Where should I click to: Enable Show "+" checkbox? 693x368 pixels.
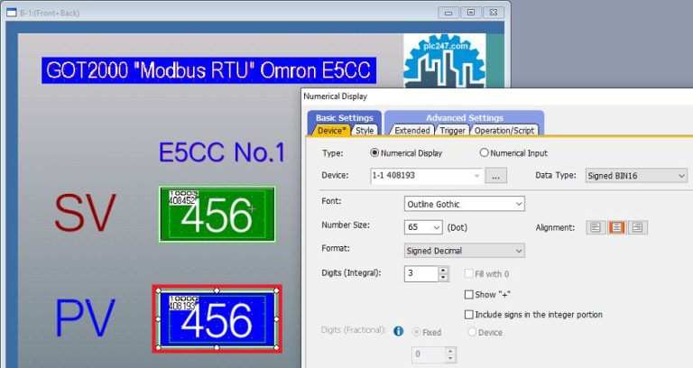click(469, 294)
